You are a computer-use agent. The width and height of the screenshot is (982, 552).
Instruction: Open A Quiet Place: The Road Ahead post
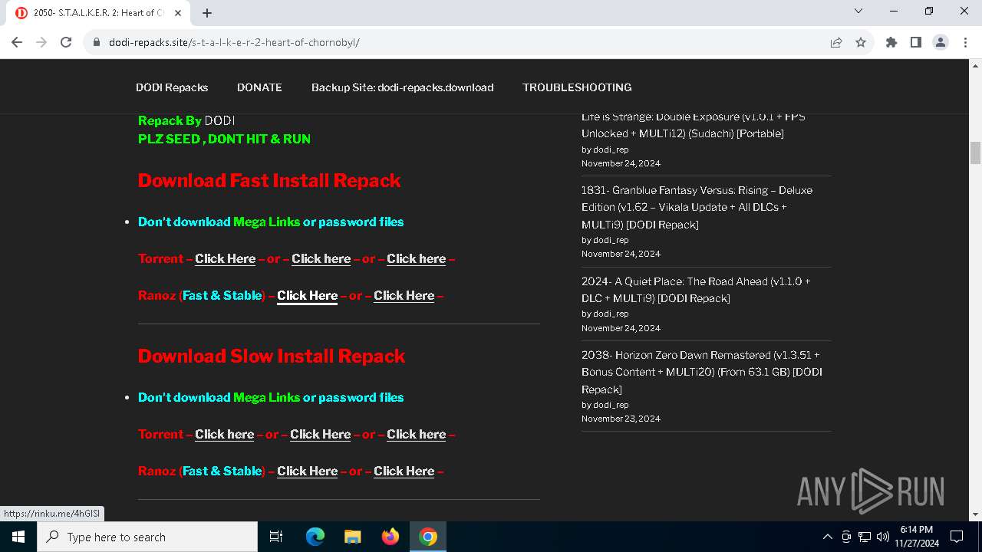pyautogui.click(x=696, y=290)
